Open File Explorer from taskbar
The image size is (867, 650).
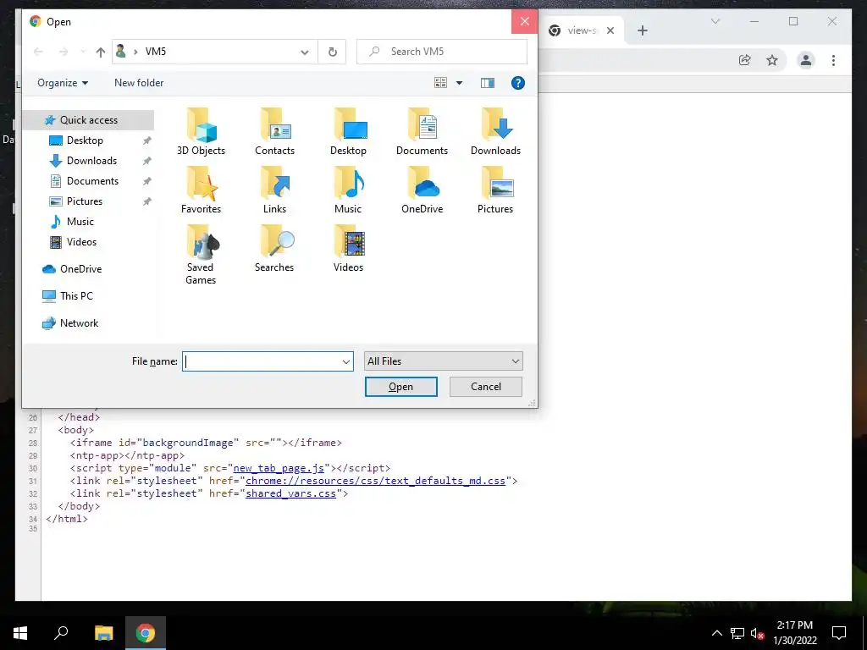(x=103, y=633)
